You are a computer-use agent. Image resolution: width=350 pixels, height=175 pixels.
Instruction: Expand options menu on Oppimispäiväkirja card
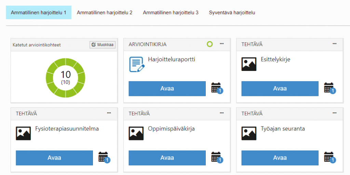tap(221, 113)
